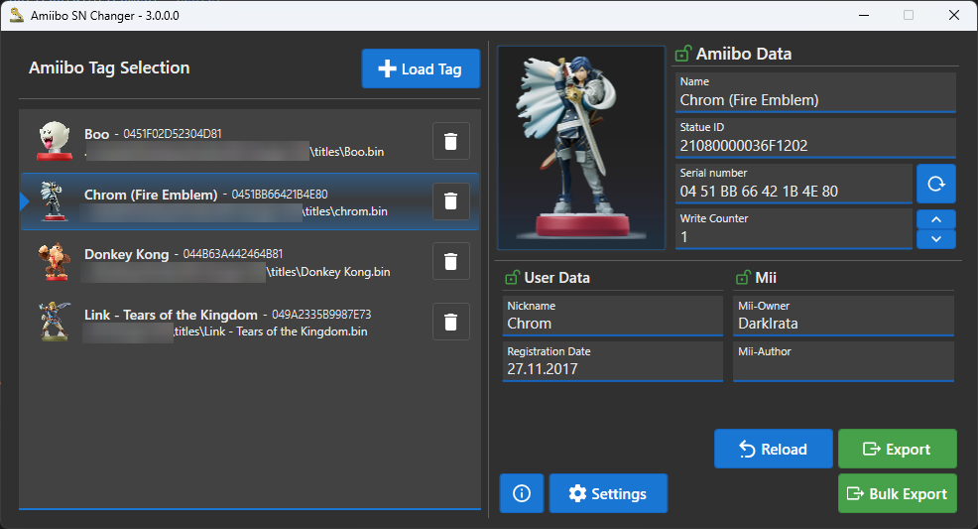Select the Boo tag row
This screenshot has height=529, width=978.
(250, 142)
